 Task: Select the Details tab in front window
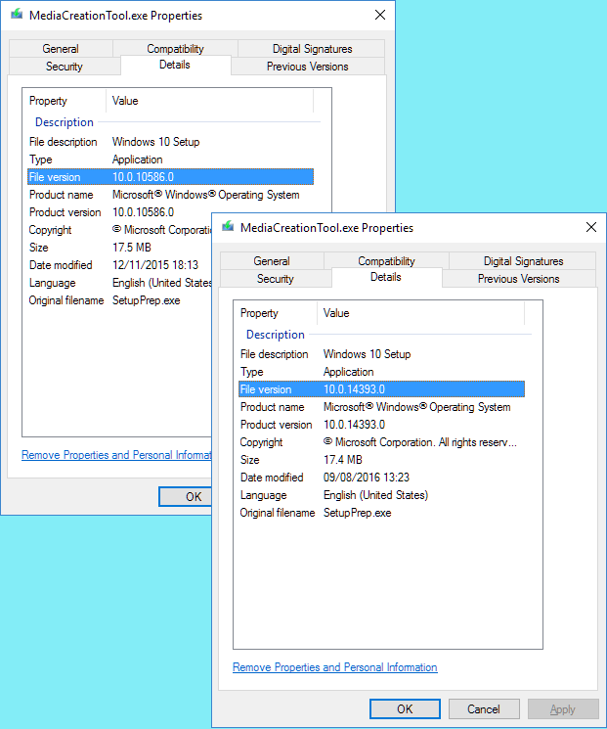(x=386, y=277)
